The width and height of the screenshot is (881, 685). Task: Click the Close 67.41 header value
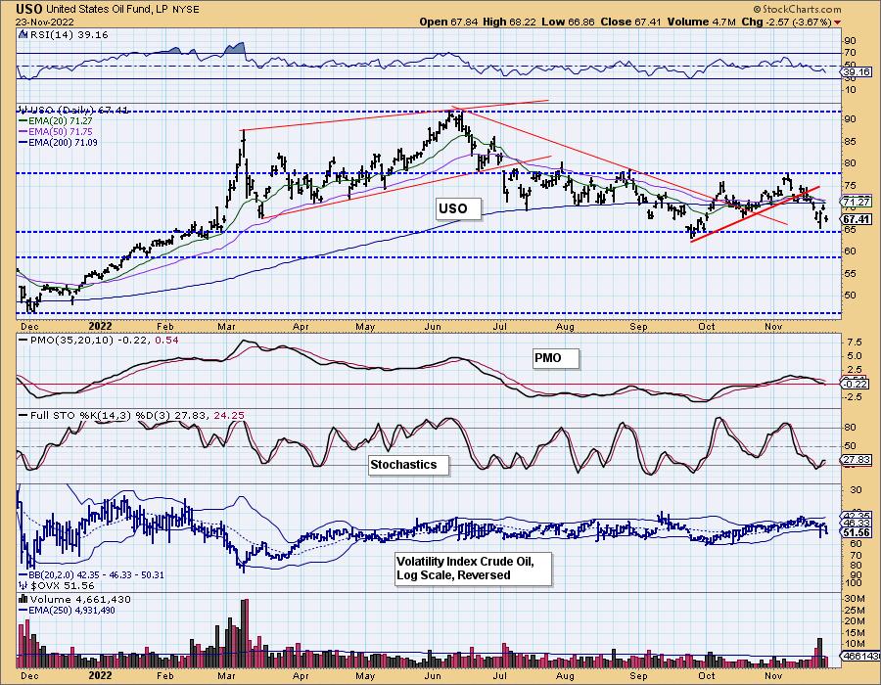click(631, 22)
